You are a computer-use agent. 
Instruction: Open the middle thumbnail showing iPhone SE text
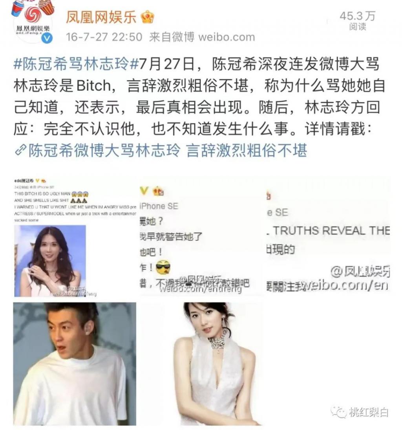coord(201,237)
